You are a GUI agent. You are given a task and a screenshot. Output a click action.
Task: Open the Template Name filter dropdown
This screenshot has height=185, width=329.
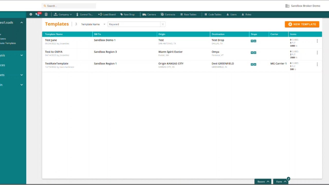(93, 24)
